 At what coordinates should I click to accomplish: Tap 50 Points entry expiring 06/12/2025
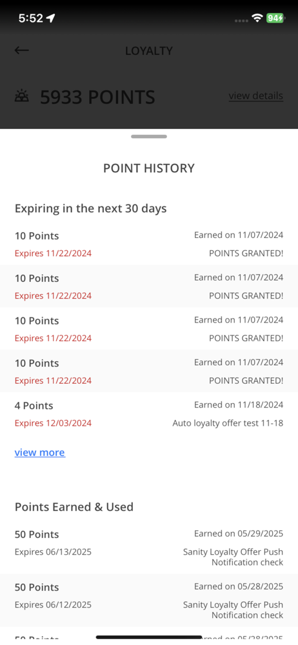149,600
